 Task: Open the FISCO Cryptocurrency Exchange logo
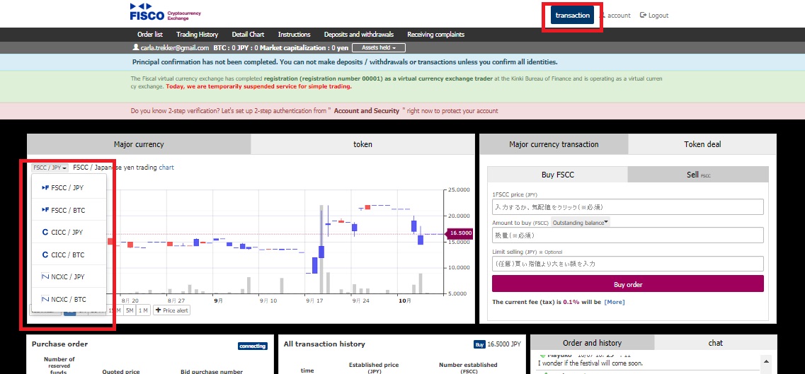tap(165, 12)
